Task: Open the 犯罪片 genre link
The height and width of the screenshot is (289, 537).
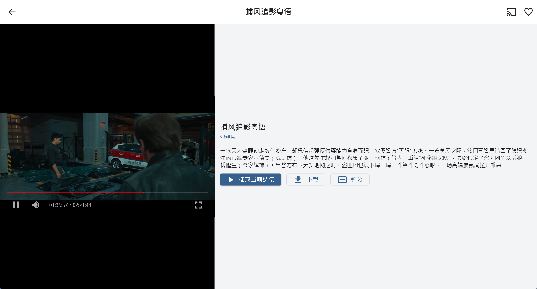Action: coord(227,137)
